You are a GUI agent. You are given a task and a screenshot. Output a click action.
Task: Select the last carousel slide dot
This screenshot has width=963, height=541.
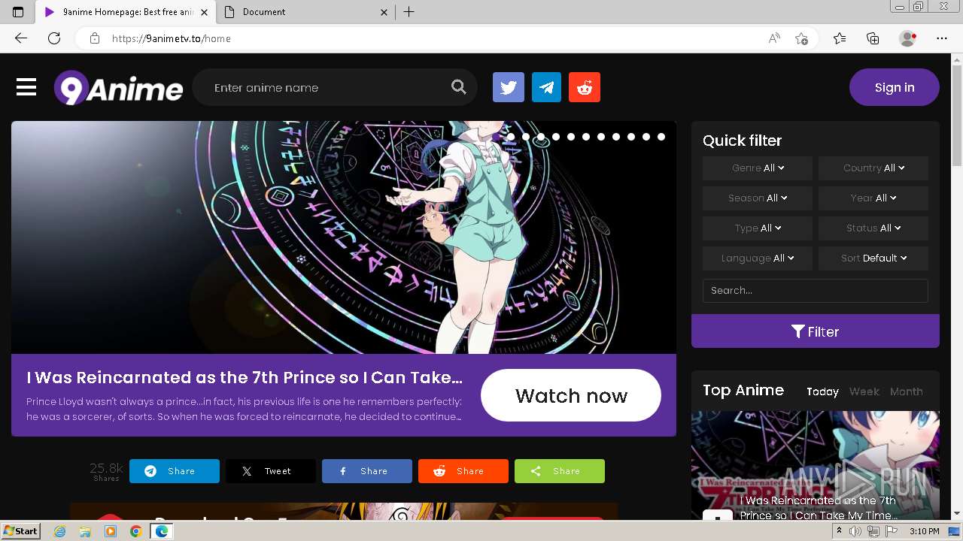(x=661, y=137)
